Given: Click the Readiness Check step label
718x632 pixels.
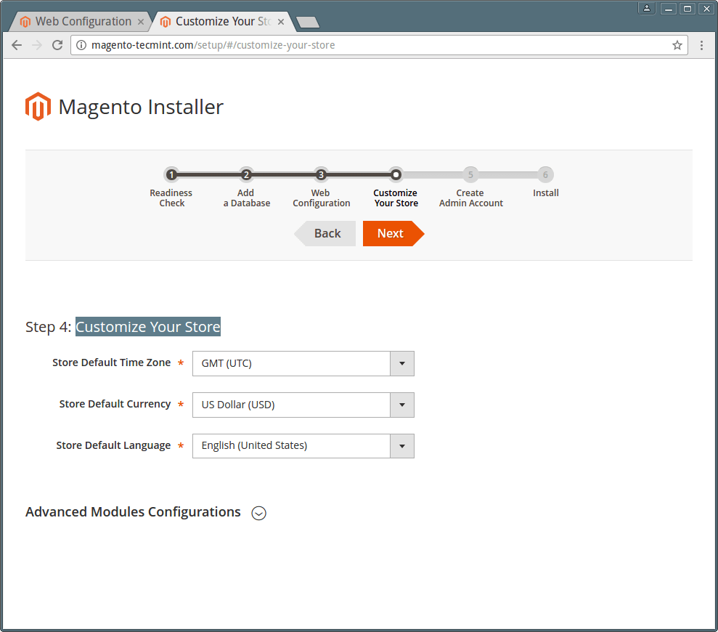Looking at the screenshot, I should click(171, 198).
